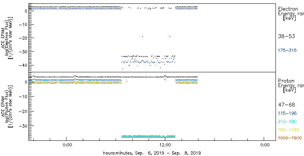The image size is (304, 156).
Task: Click the 38-53 electron energy legend label
Action: pos(287,36)
